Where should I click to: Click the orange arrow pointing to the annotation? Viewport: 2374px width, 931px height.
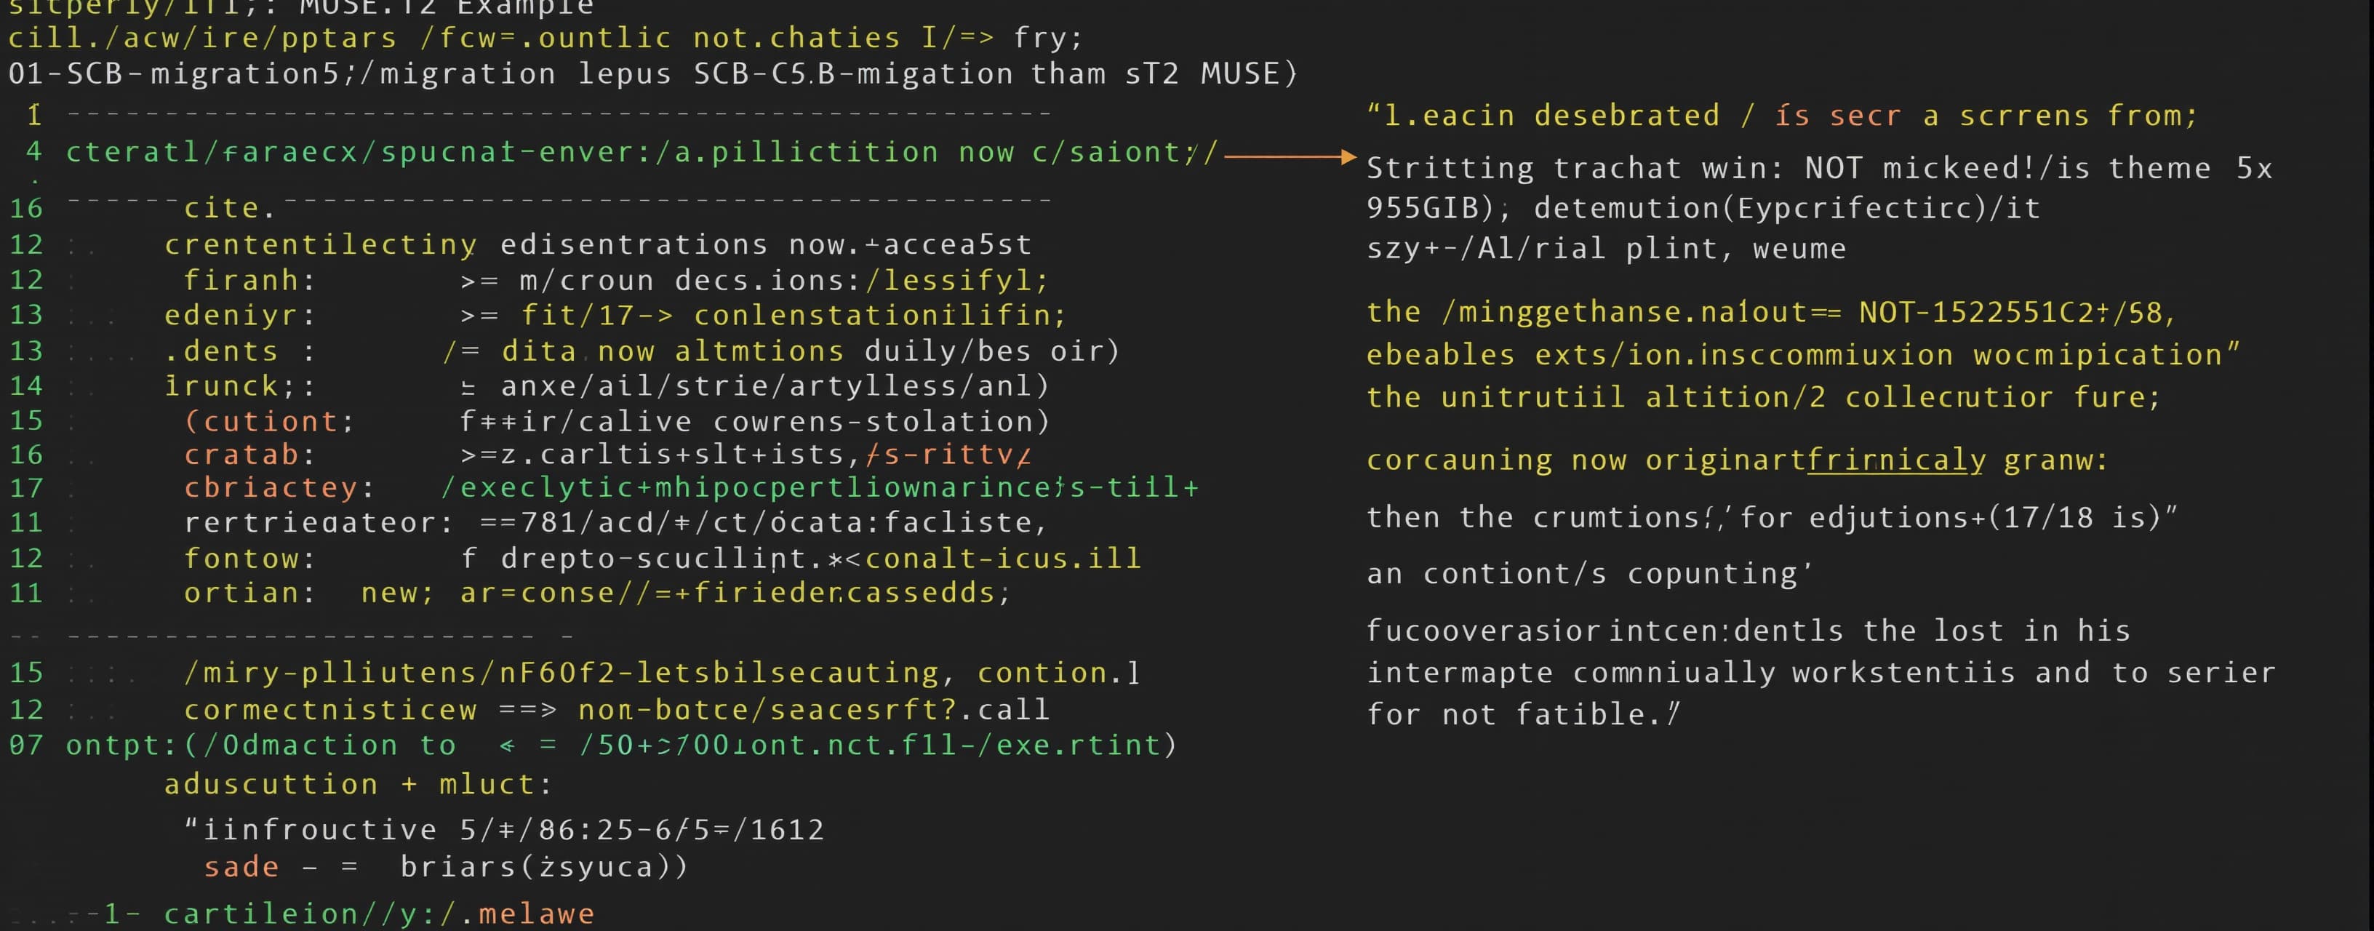coord(1290,156)
